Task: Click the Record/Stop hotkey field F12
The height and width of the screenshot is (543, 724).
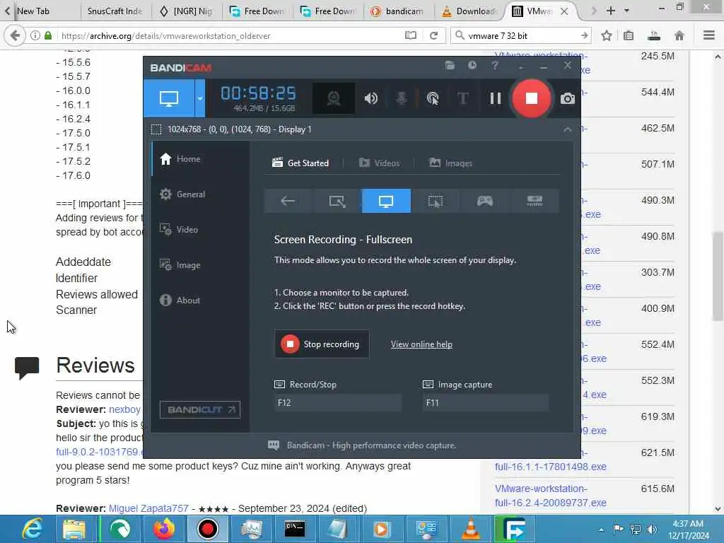Action: coord(337,402)
